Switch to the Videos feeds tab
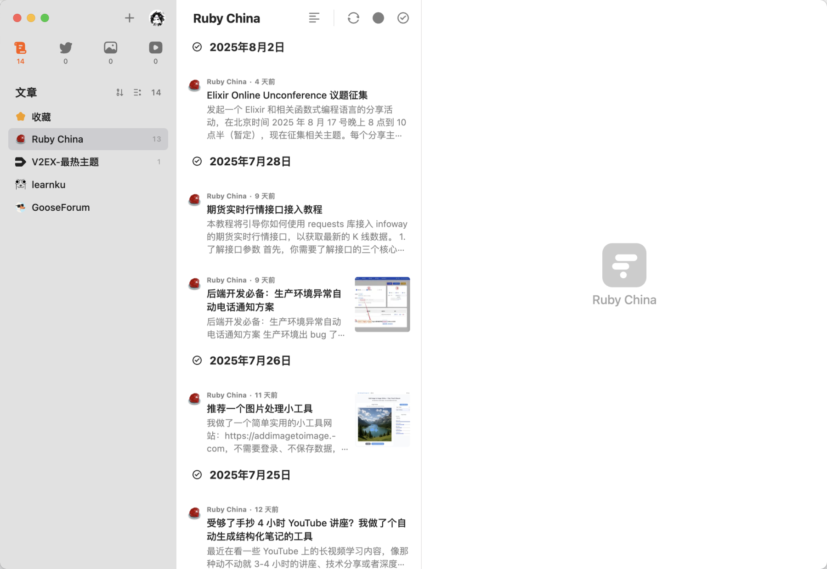This screenshot has height=569, width=827. pos(156,53)
